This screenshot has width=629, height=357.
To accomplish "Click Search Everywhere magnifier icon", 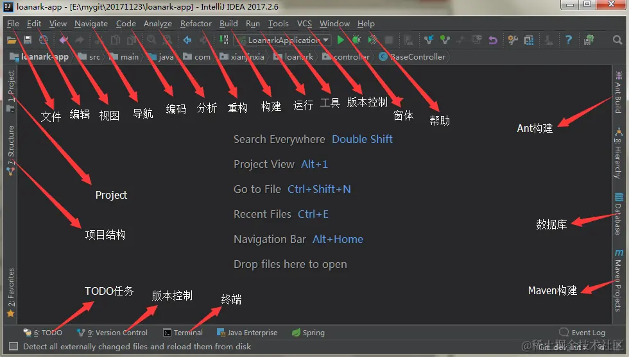I will click(x=617, y=40).
